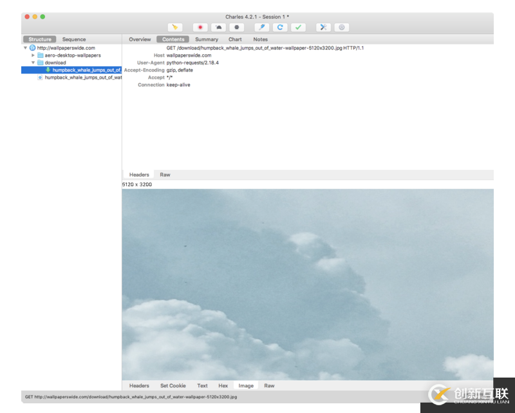Click the green checkmark Validate icon

(298, 28)
